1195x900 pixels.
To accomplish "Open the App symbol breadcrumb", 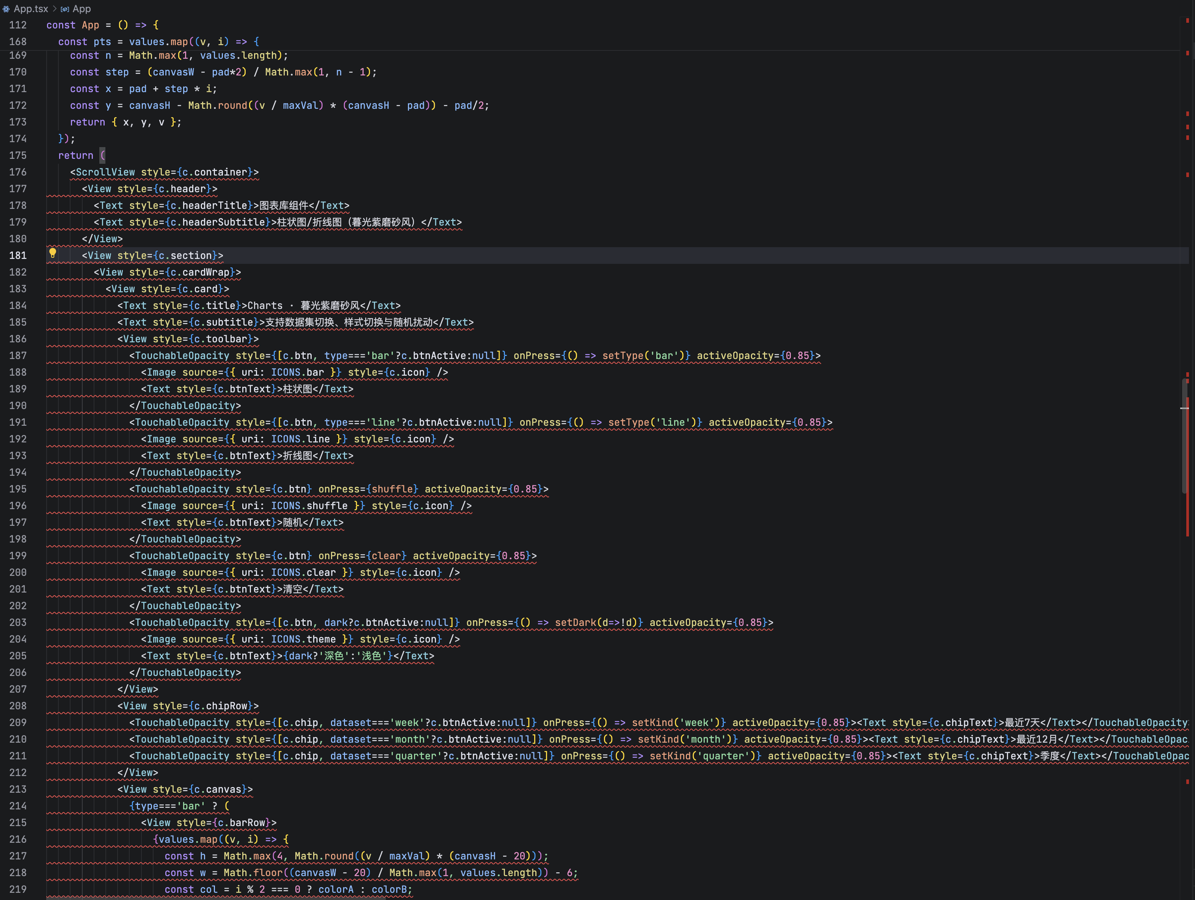I will [x=82, y=9].
